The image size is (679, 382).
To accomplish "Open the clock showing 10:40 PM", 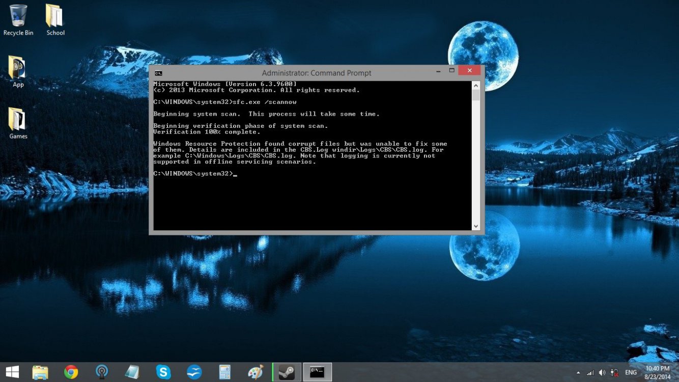I will coord(658,372).
